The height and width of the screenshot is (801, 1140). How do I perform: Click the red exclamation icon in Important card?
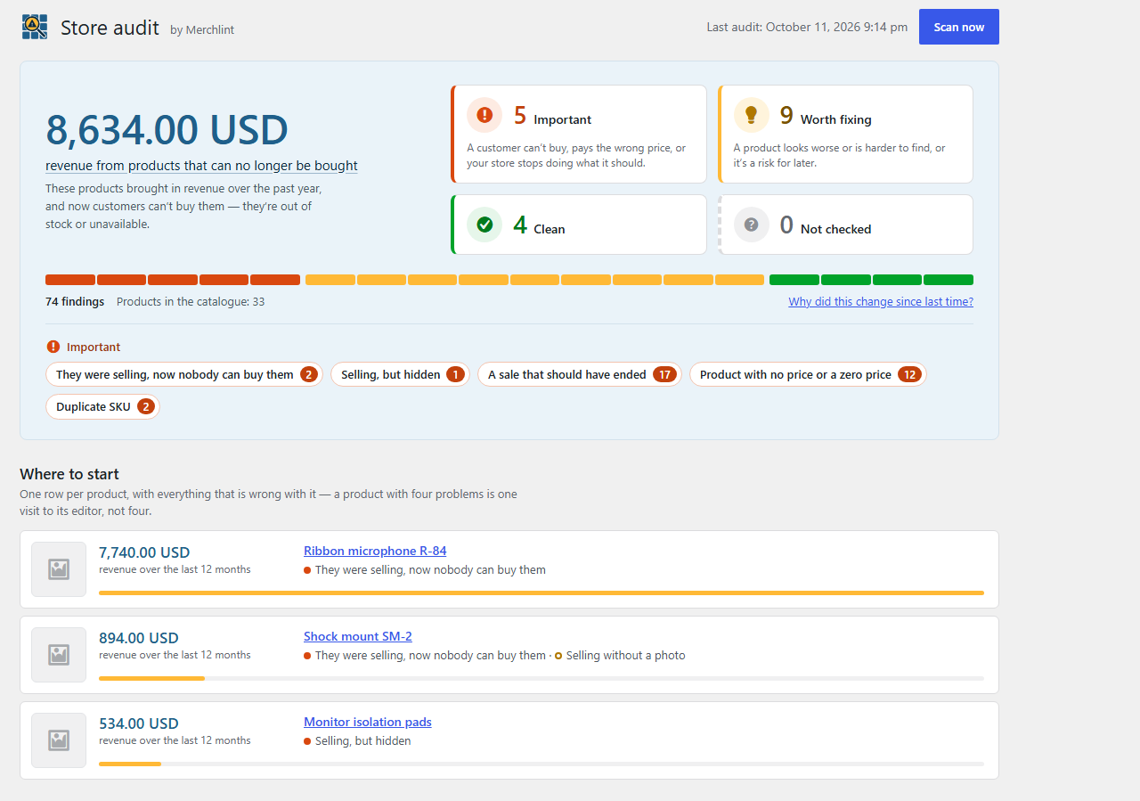[x=484, y=115]
